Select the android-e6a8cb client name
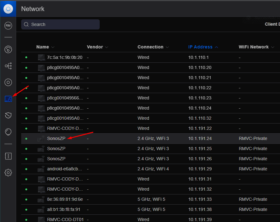This screenshot has height=222, width=280. pyautogui.click(x=65, y=169)
